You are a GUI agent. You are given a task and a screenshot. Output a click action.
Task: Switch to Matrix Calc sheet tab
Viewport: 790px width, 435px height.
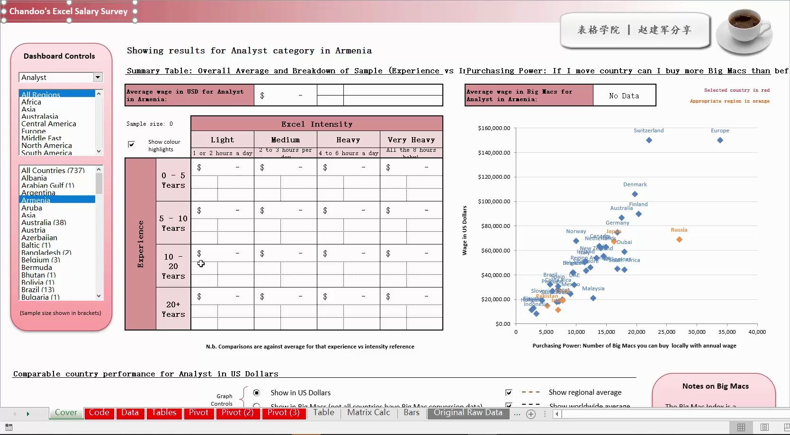(x=368, y=412)
